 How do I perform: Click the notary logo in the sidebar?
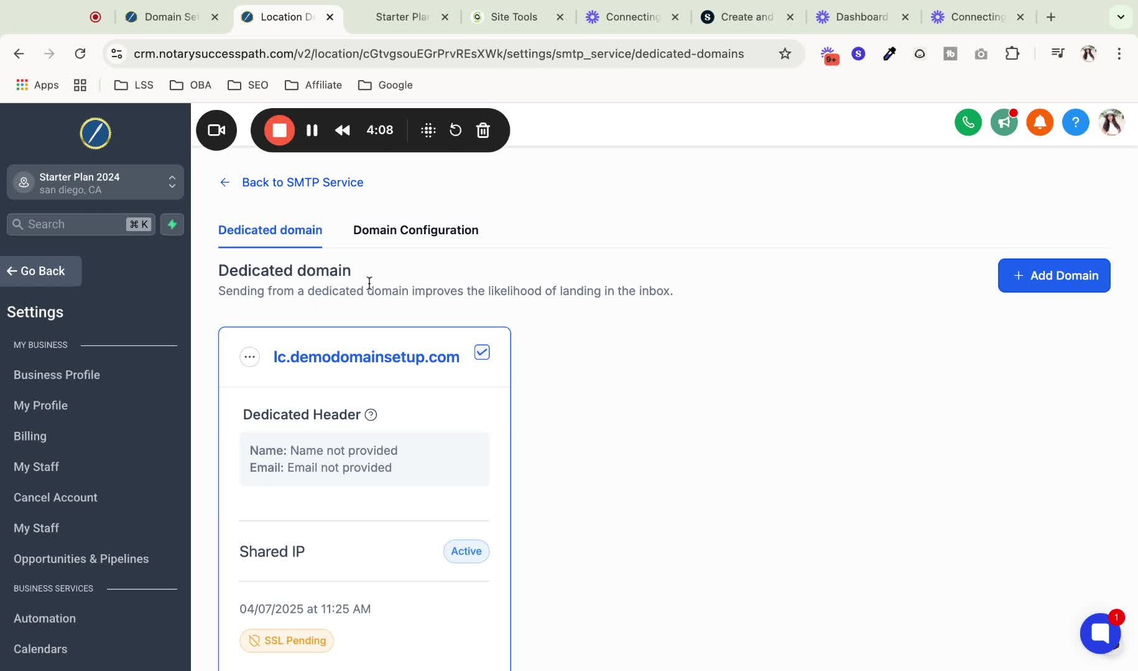click(95, 133)
